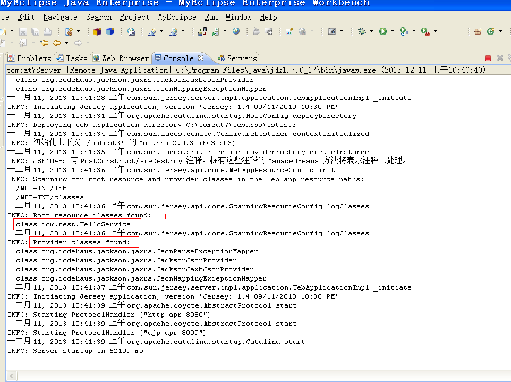Click the green Run play icon
Screen dimensions: 511x382
[x=383, y=31]
